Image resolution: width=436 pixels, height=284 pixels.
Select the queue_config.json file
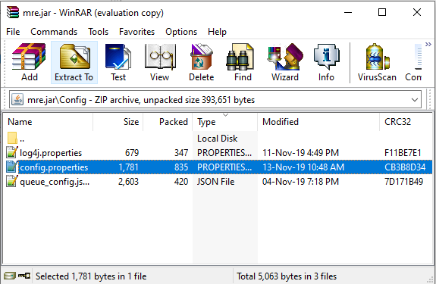tap(218, 182)
